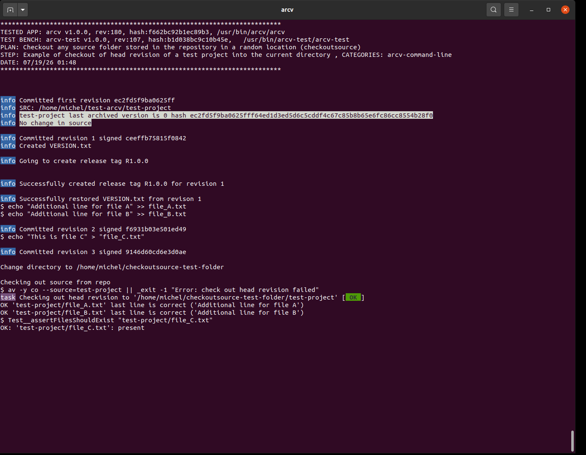The height and width of the screenshot is (455, 586).
Task: Click the green OK status badge
Action: click(353, 297)
